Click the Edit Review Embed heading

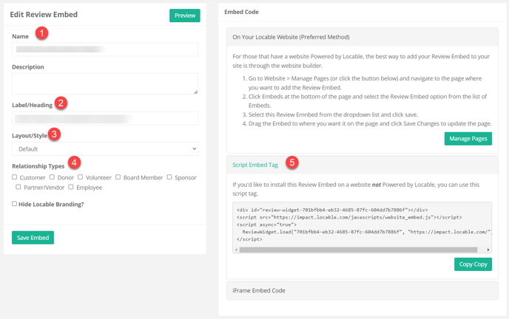pos(44,15)
